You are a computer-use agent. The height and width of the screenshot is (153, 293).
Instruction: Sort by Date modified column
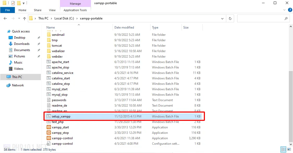124,27
